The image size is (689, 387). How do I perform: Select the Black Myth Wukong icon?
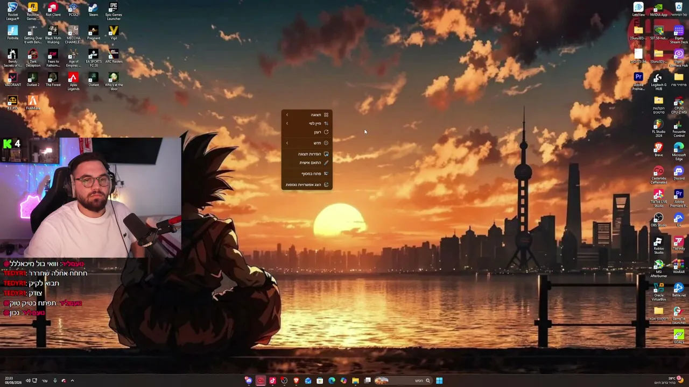point(53,35)
